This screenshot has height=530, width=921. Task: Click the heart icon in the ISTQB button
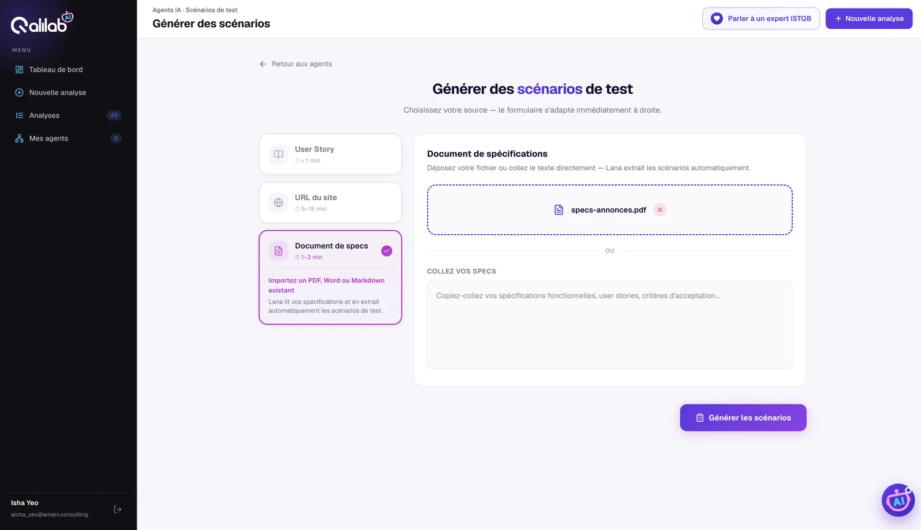click(717, 18)
